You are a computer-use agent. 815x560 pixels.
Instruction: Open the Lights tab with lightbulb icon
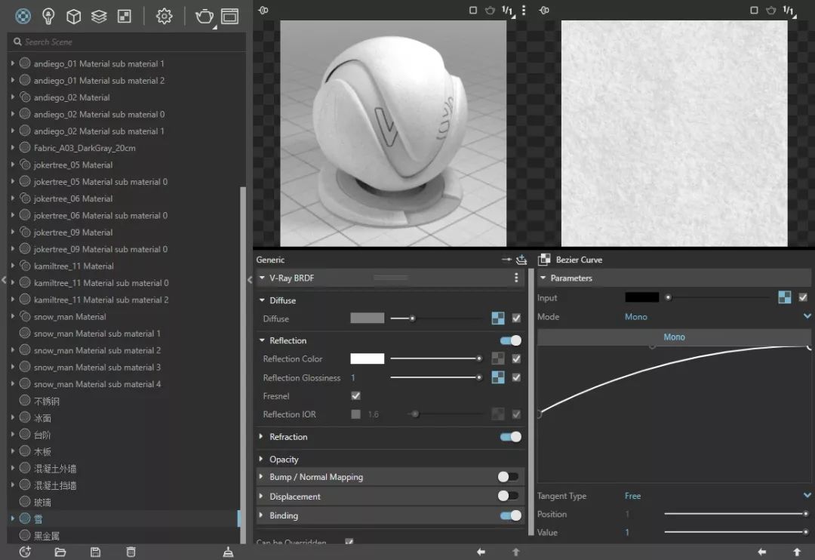pyautogui.click(x=48, y=16)
